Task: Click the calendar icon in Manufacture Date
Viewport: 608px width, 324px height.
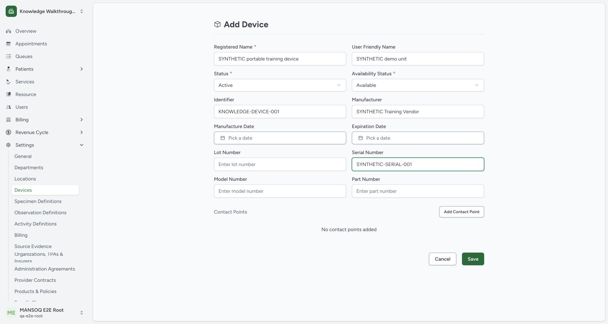Action: tap(223, 138)
